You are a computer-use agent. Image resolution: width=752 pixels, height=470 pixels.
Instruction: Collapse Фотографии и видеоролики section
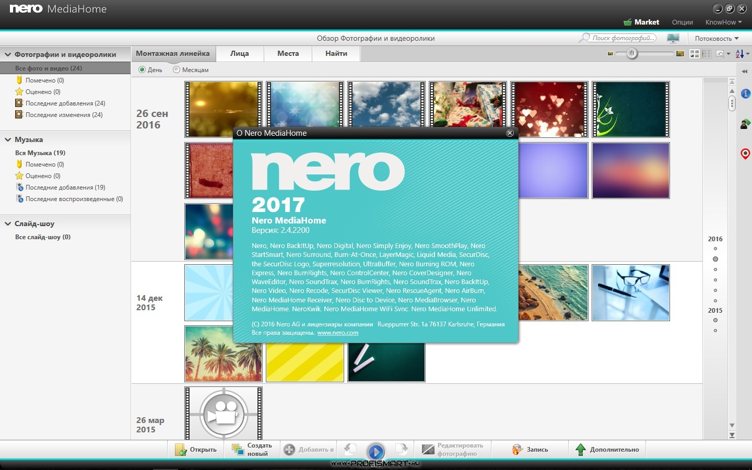pyautogui.click(x=8, y=54)
